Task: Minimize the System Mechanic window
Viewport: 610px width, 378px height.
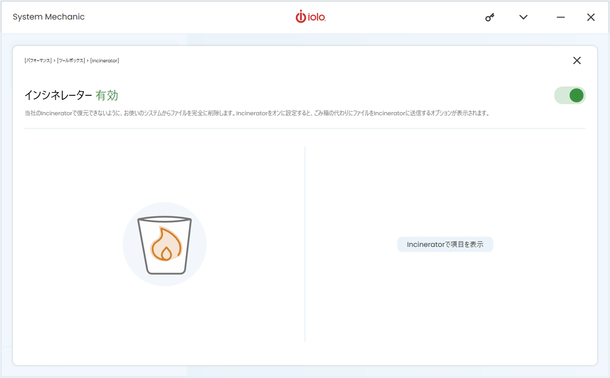Action: coord(561,17)
